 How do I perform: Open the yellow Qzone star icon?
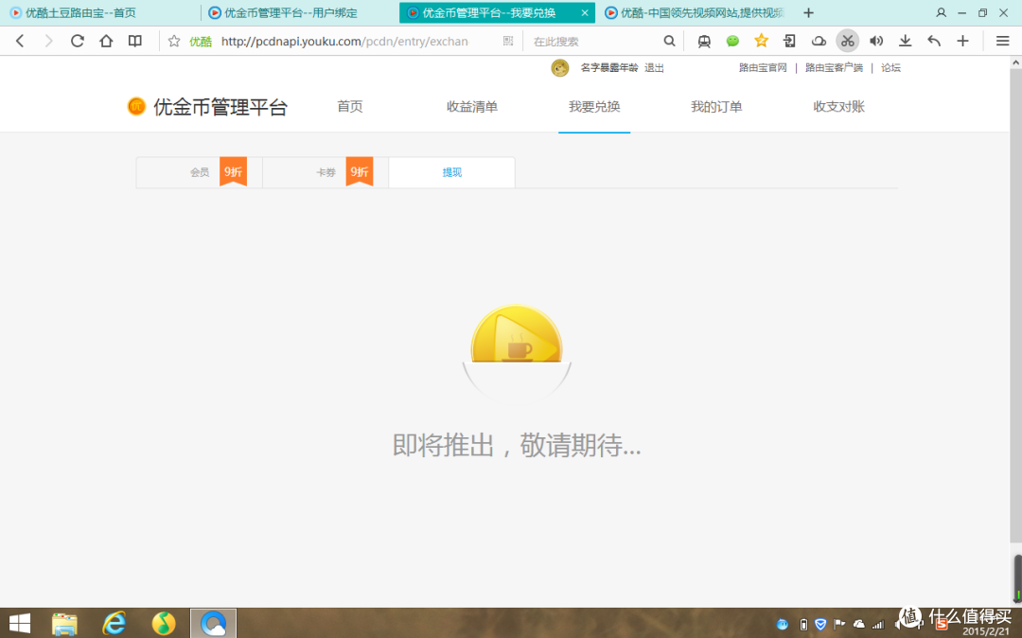pos(761,41)
